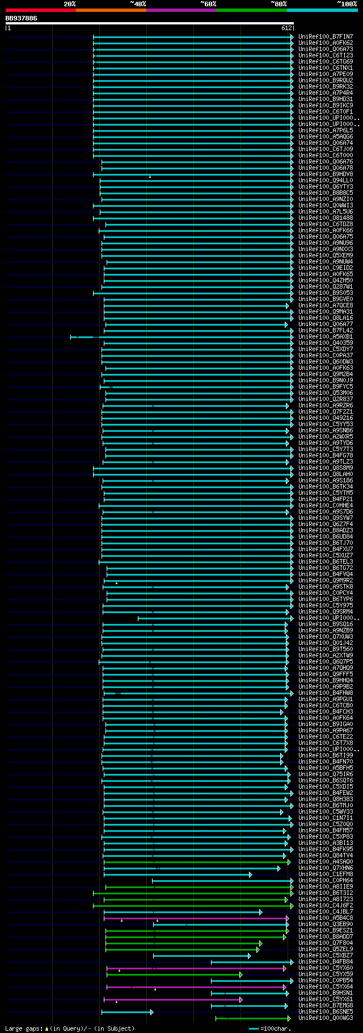Open the UniRef100_Q6YTY3 hit

click(326, 186)
